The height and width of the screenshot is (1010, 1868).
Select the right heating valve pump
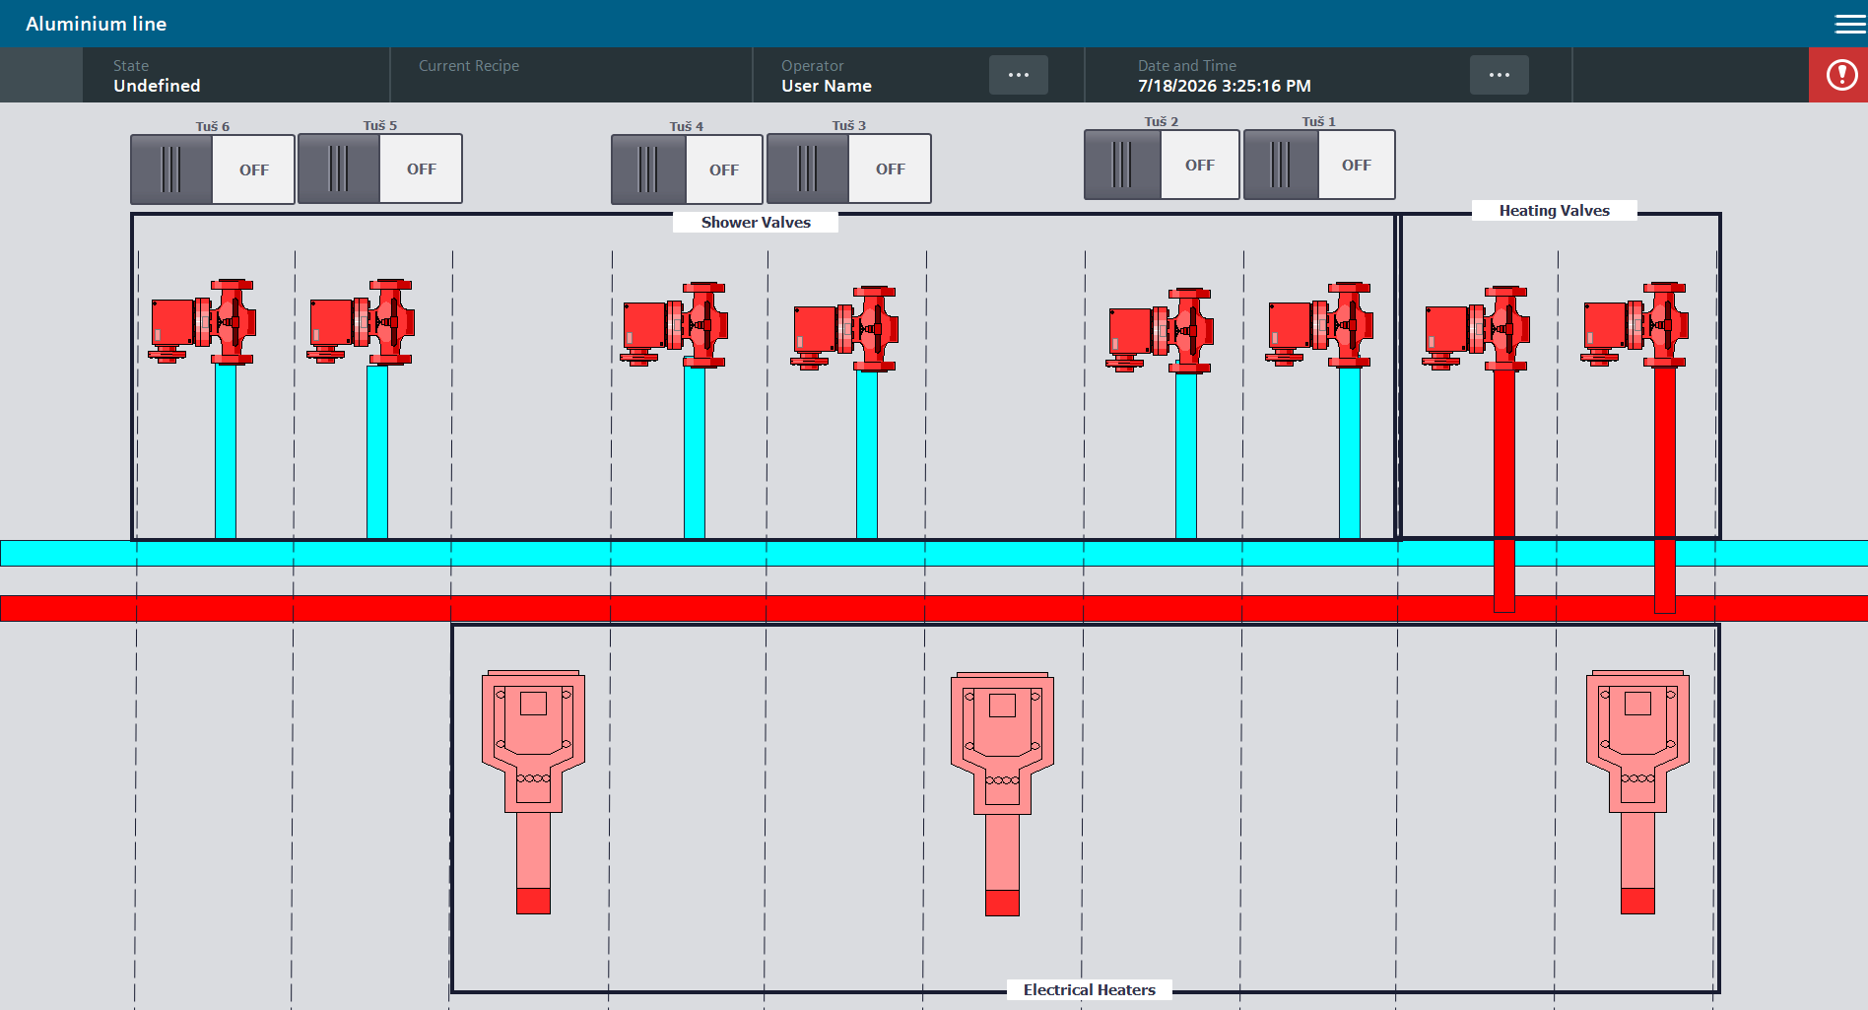(x=1634, y=325)
